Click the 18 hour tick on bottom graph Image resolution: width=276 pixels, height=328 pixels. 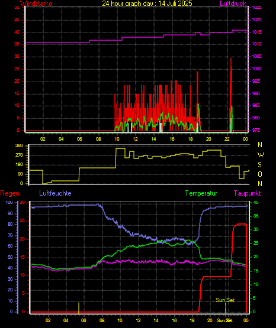pyautogui.click(x=192, y=320)
